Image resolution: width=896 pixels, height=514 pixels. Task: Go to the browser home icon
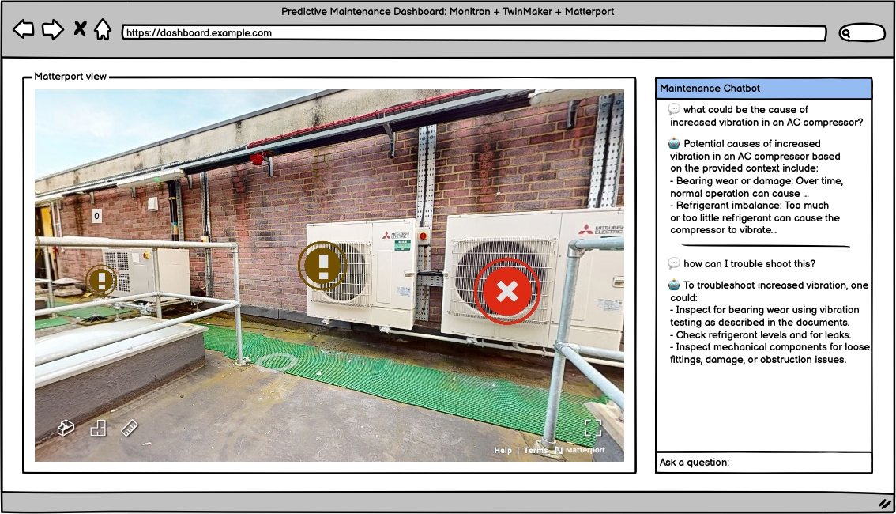point(103,29)
